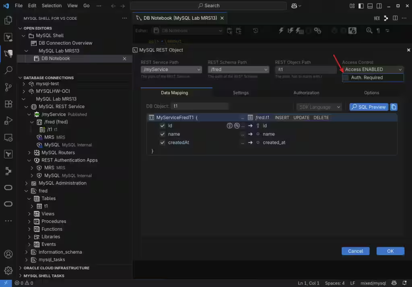This screenshot has width=412, height=287.
Task: Split the editor to the right
Action: click(x=395, y=18)
